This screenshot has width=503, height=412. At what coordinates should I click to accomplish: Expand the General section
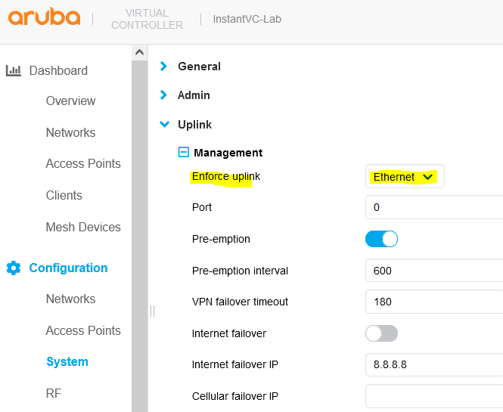(199, 67)
